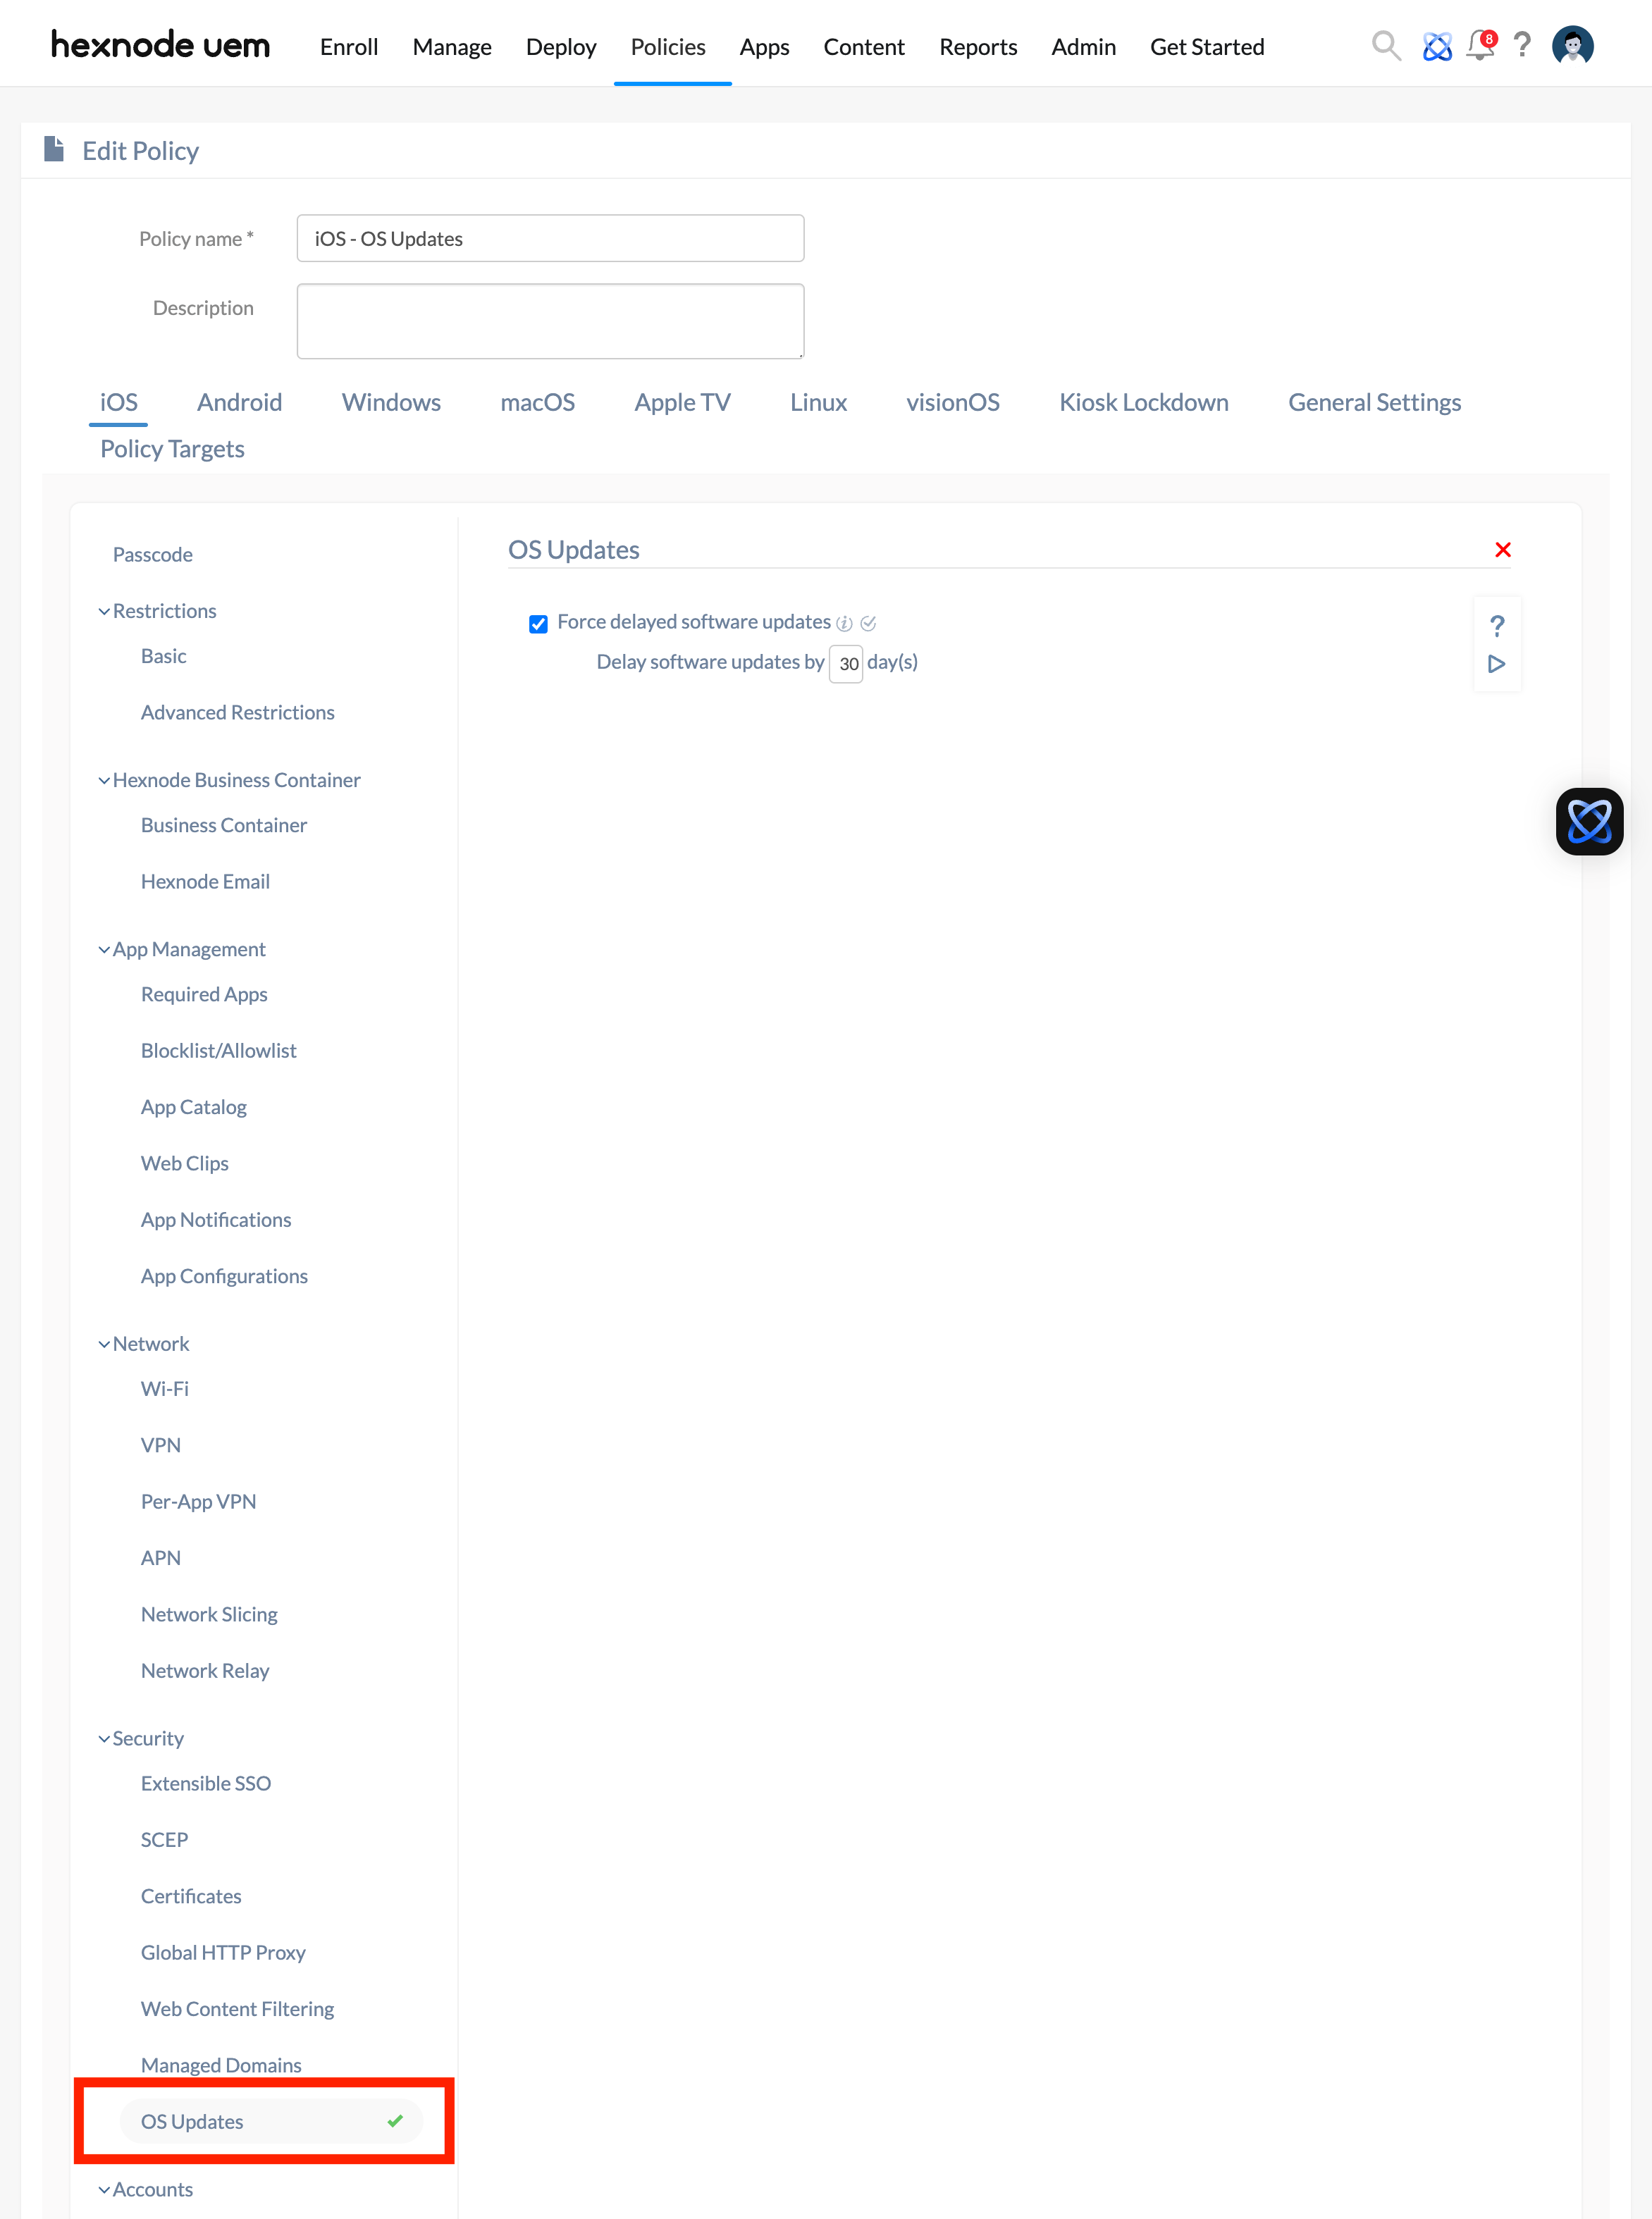Viewport: 1652px width, 2219px height.
Task: Open the Admin menu
Action: (x=1083, y=47)
